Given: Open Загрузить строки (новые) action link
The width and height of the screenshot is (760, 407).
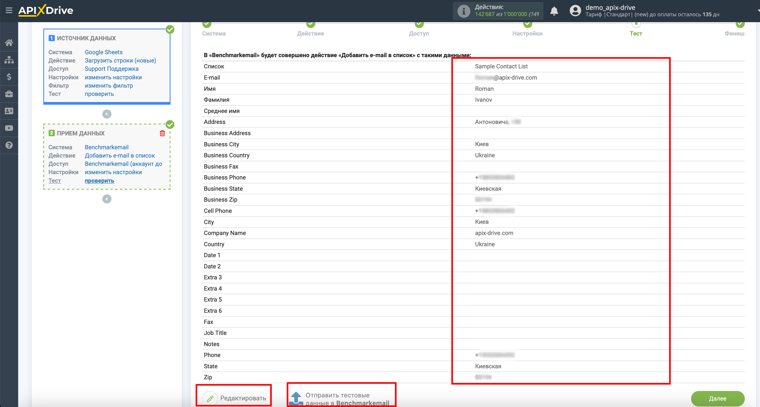Looking at the screenshot, I should [x=120, y=60].
